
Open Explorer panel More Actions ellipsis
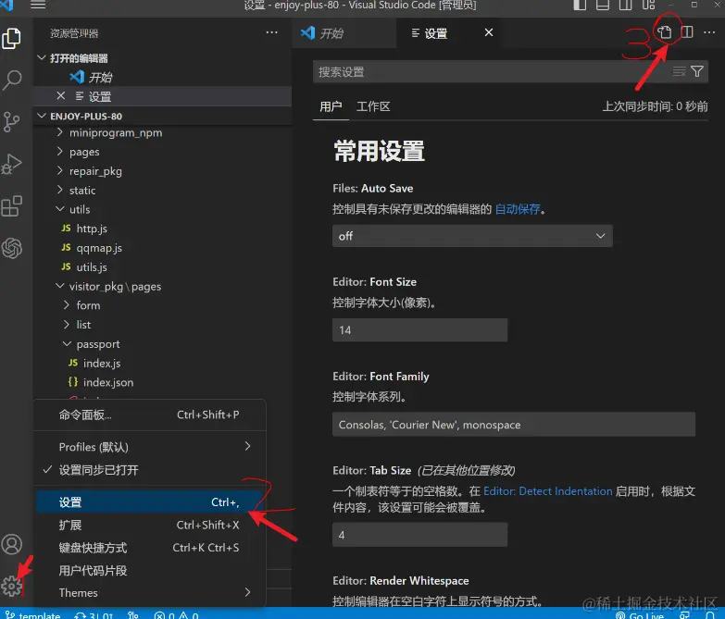click(272, 32)
